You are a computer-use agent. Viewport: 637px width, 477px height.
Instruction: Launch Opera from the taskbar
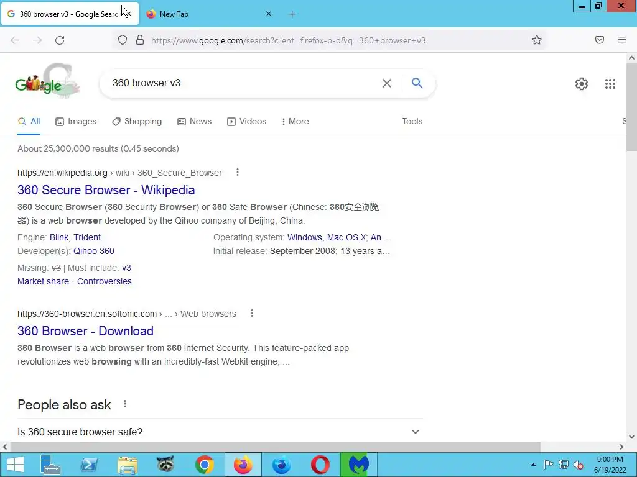(x=320, y=465)
